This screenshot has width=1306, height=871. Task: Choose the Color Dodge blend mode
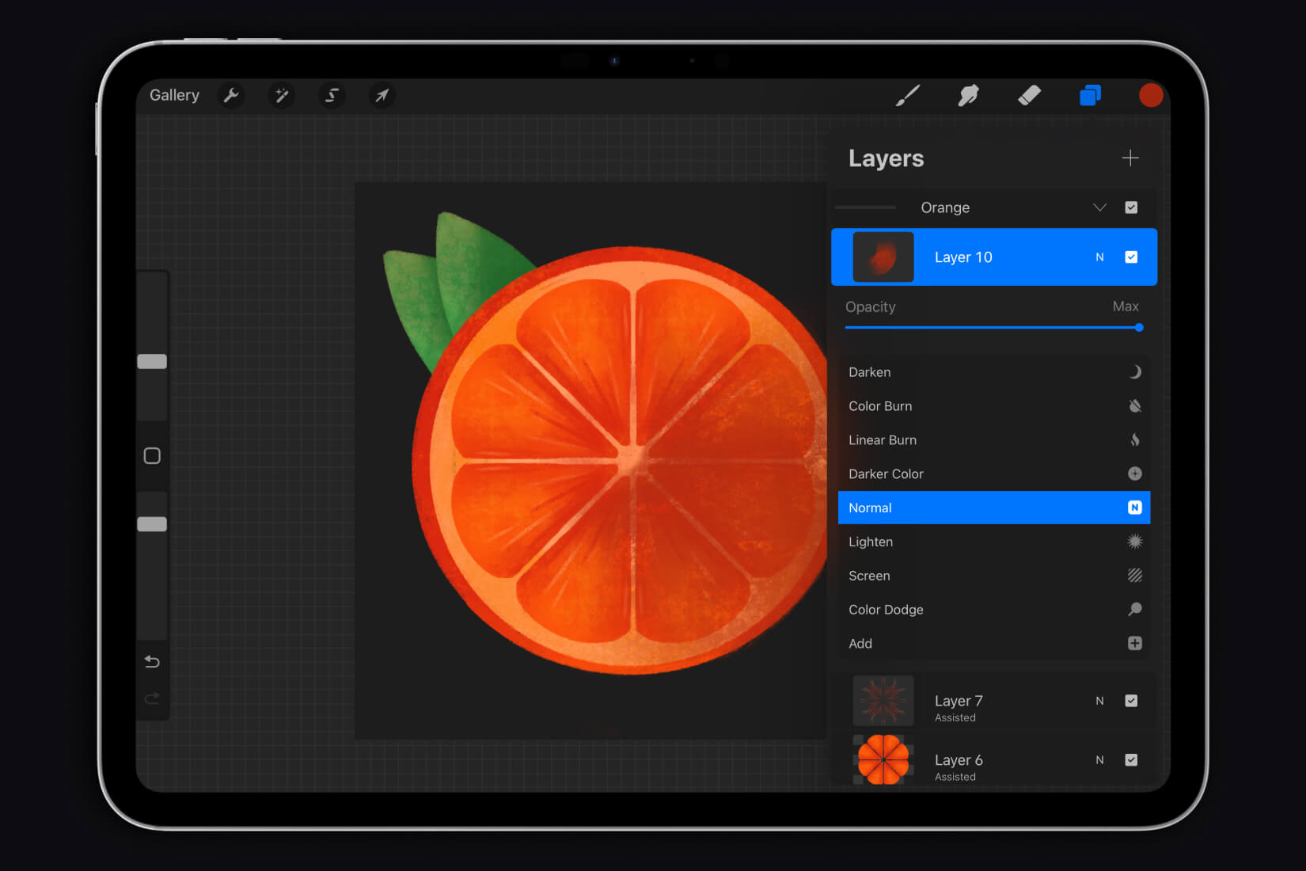(994, 610)
